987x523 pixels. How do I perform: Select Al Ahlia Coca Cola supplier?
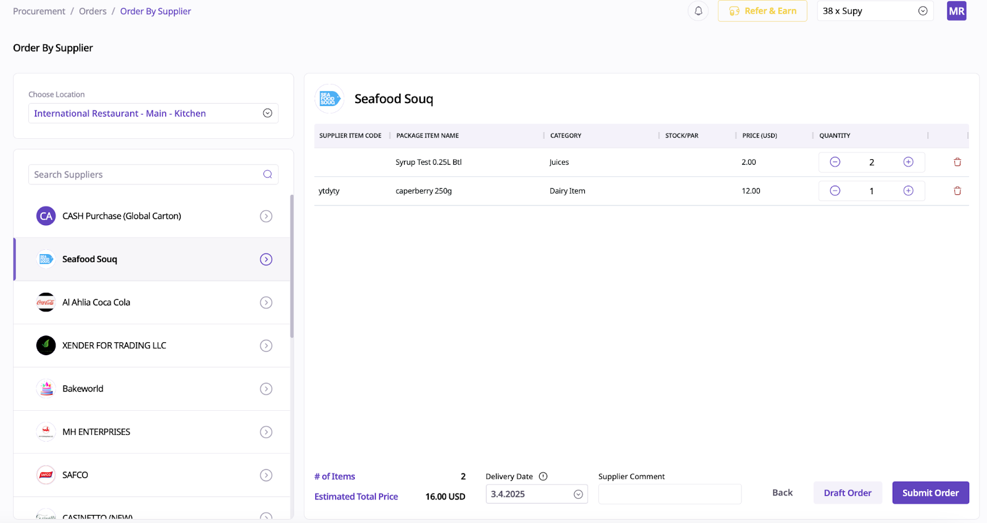[x=96, y=303]
